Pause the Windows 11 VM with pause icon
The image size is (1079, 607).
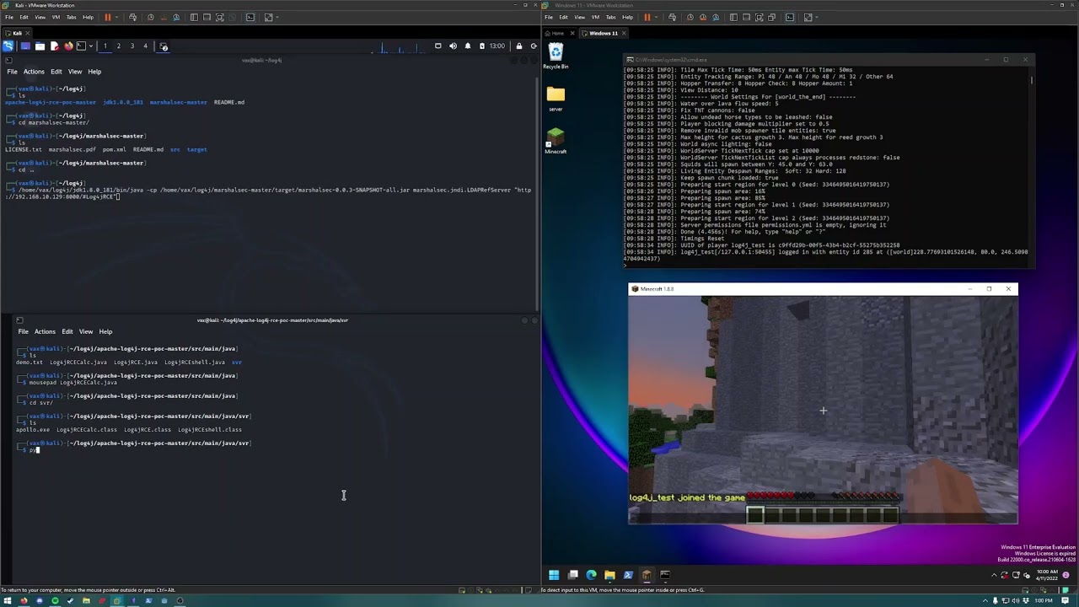pyautogui.click(x=647, y=17)
